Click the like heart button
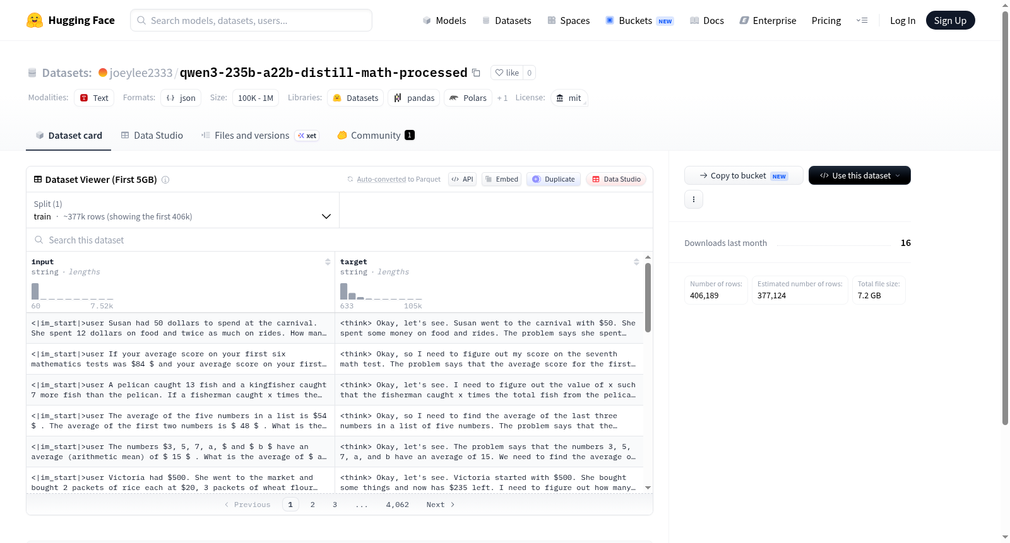This screenshot has width=1010, height=543. pyautogui.click(x=507, y=73)
